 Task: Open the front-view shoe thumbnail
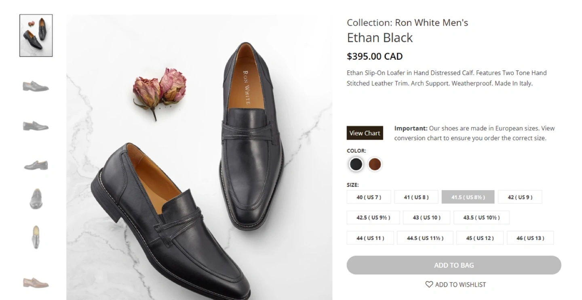[36, 199]
